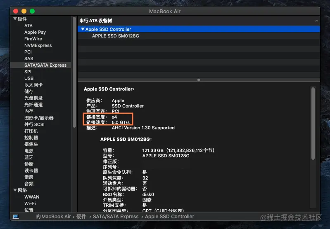Image resolution: width=330 pixels, height=229 pixels.
Task: Select 控制器 in the sidebar
Action: (31, 138)
